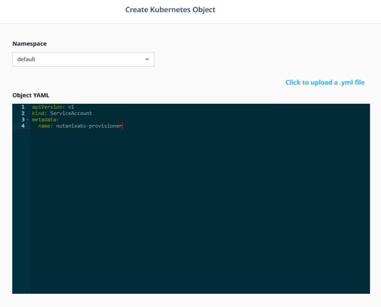381x307 pixels.
Task: Open the Namespace dropdown showing default
Action: 83,59
